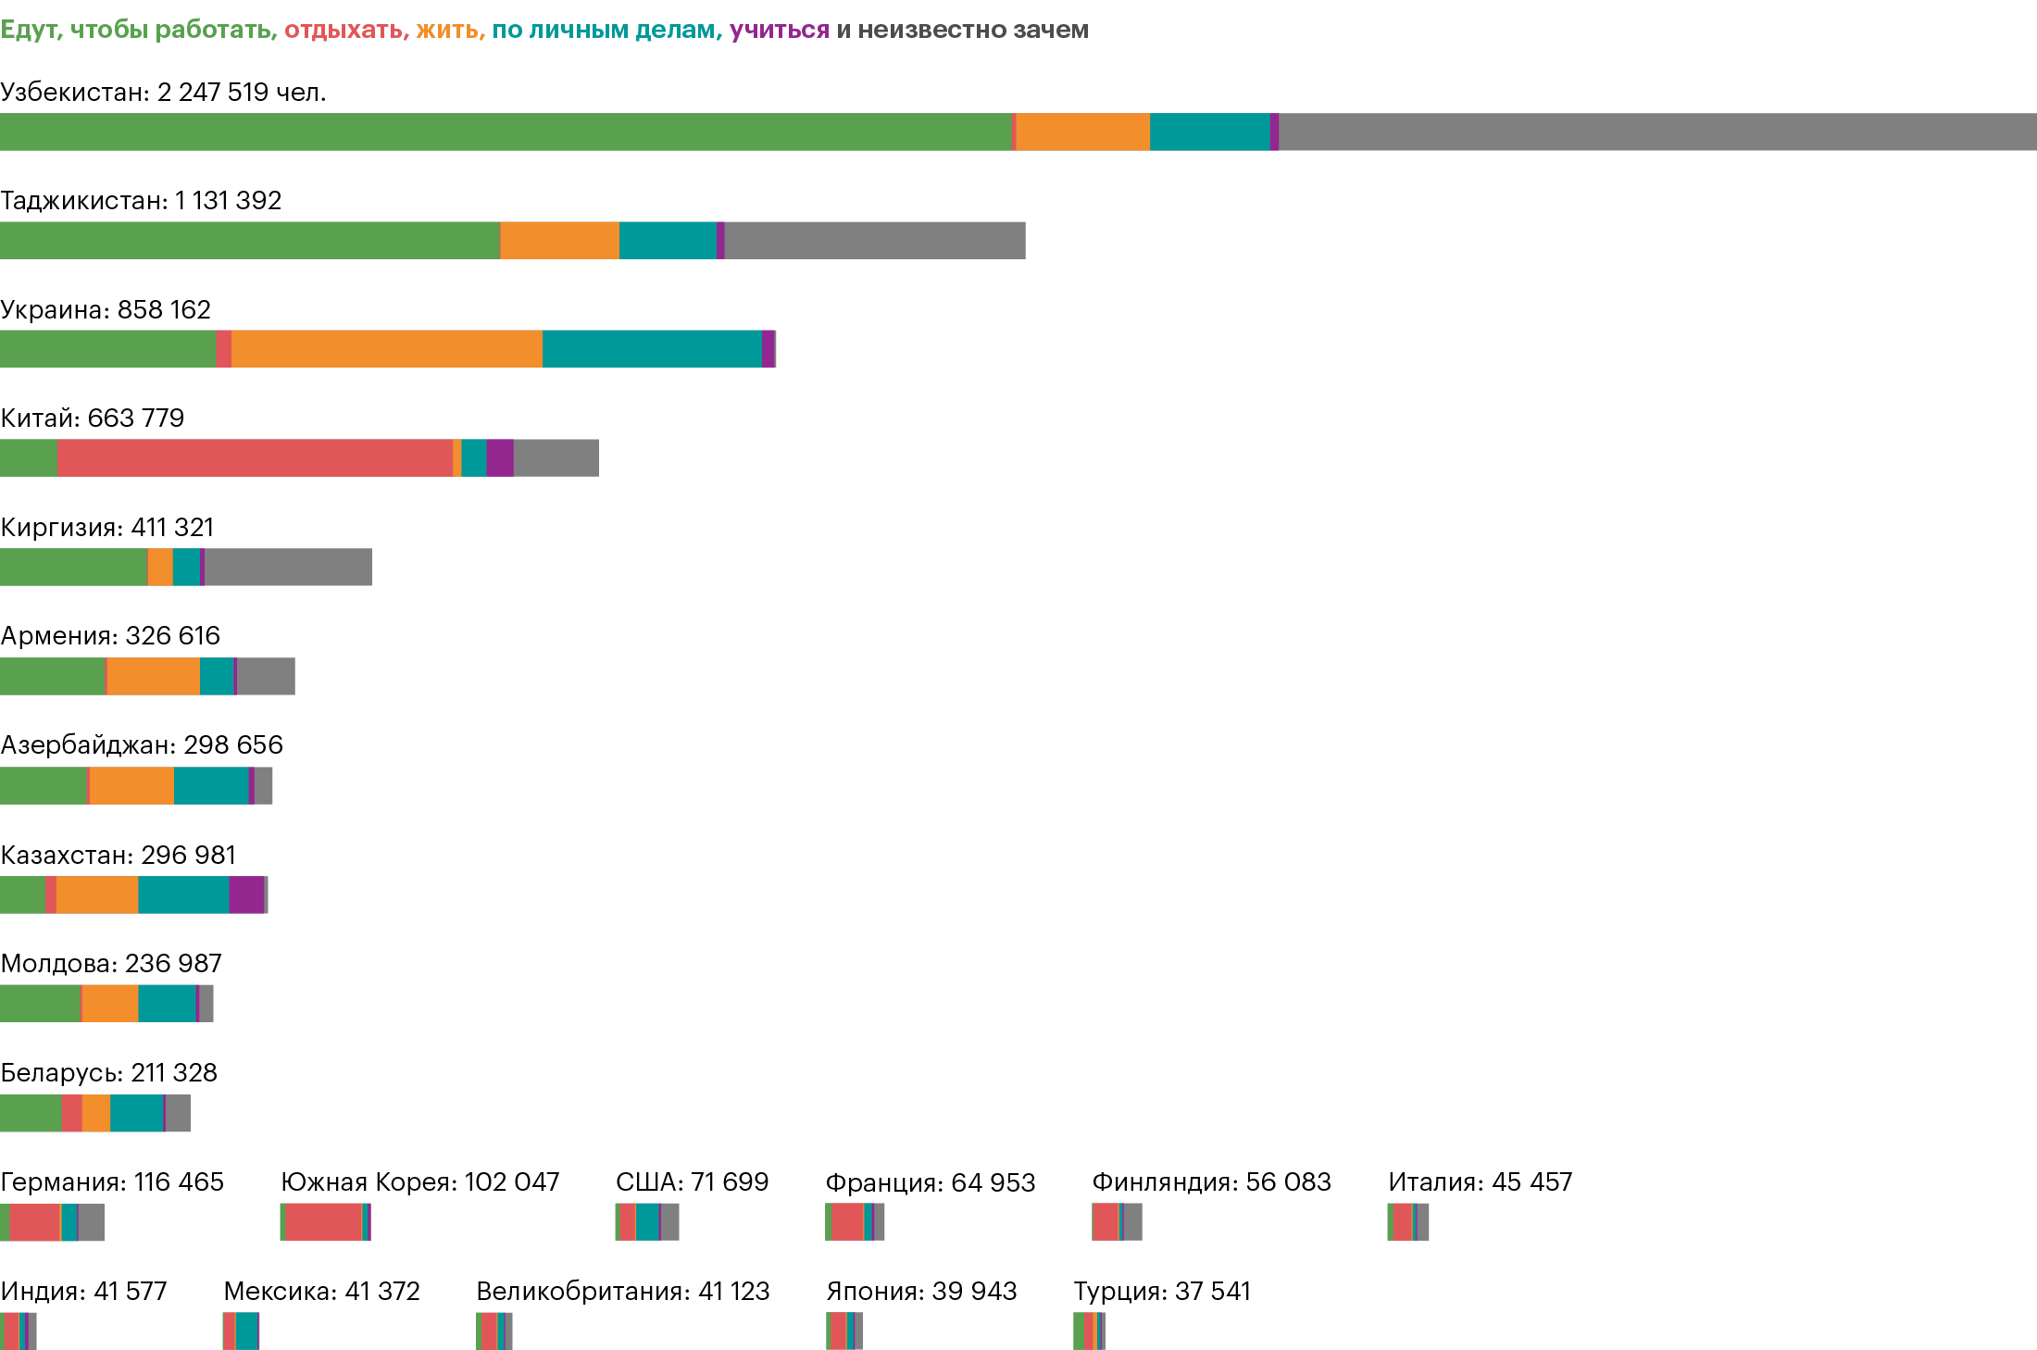Click label "США: 71 699"
The height and width of the screenshot is (1350, 2037).
tap(693, 1181)
